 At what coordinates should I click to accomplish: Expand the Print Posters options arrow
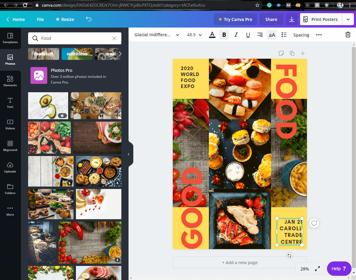point(348,19)
